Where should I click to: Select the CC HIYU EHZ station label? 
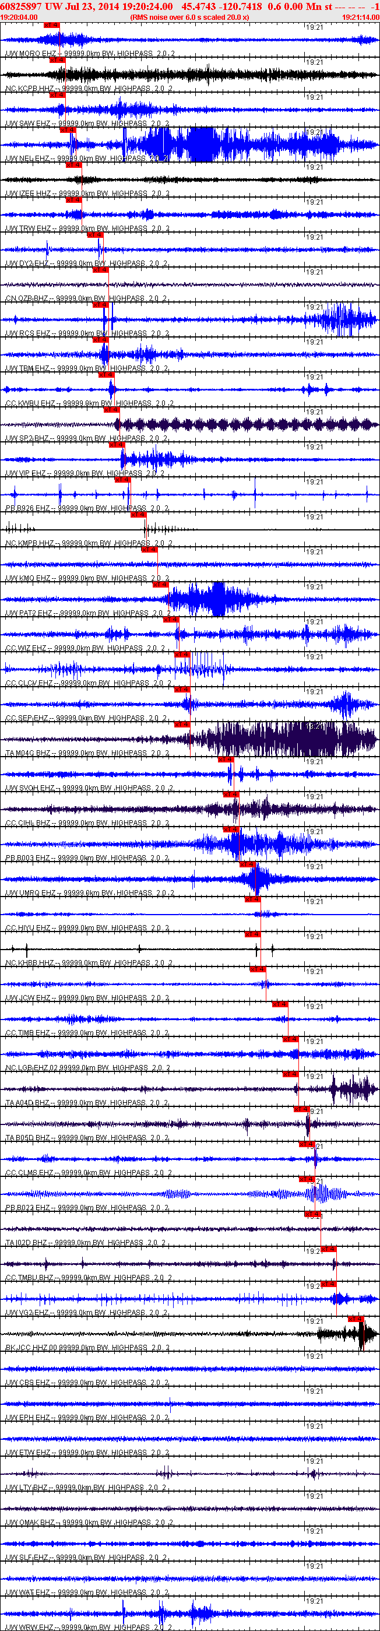pos(87,927)
